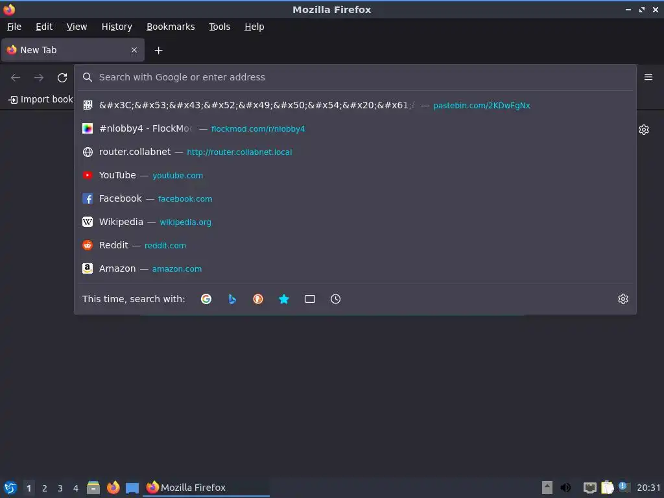Search bookmarks via star icon
Screen dimensions: 664x498
(x=284, y=299)
